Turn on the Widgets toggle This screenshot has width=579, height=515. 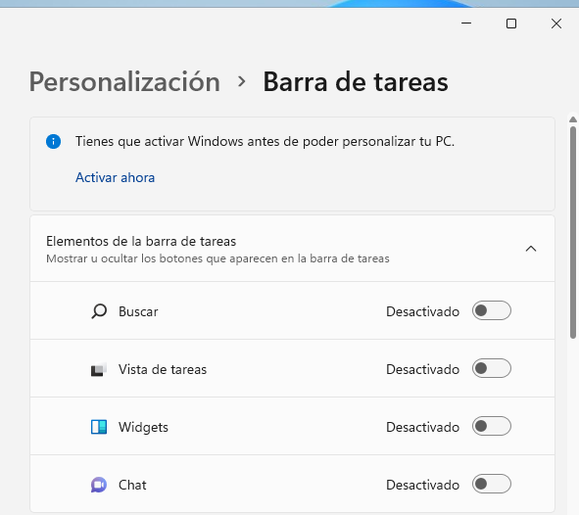[x=492, y=426]
